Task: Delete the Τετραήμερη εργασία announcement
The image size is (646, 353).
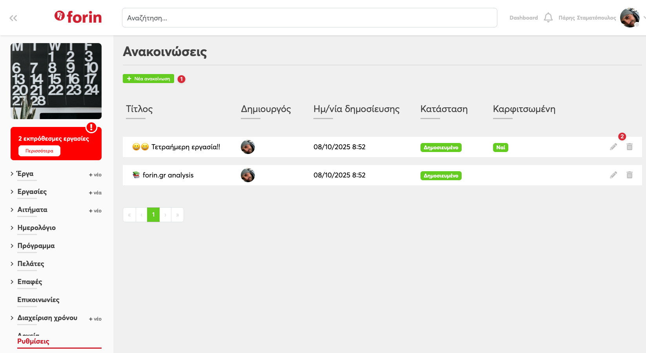Action: tap(629, 147)
